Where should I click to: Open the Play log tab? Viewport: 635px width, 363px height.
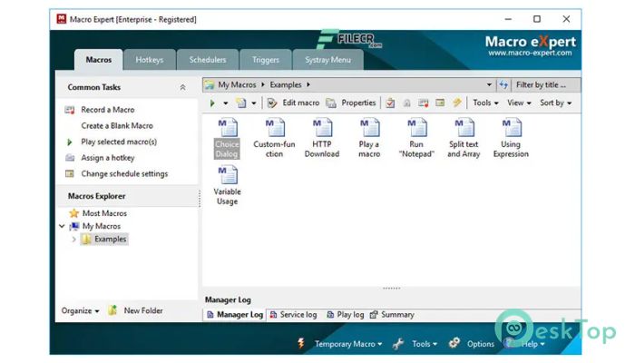pos(346,315)
